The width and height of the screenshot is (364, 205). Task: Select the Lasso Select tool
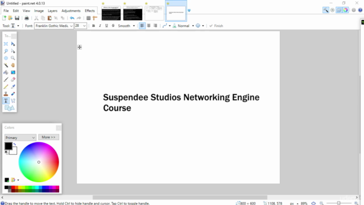point(6,51)
